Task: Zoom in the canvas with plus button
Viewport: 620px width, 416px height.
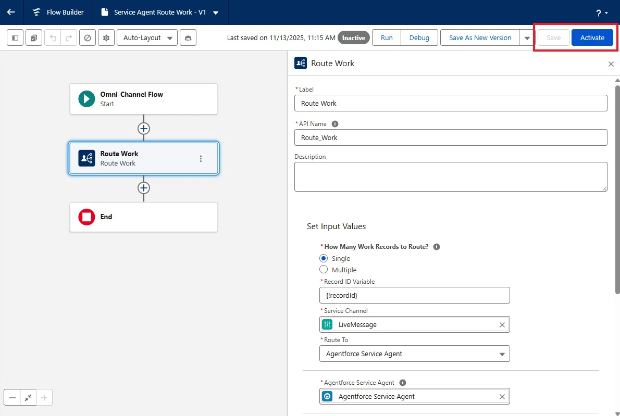Action: 44,397
